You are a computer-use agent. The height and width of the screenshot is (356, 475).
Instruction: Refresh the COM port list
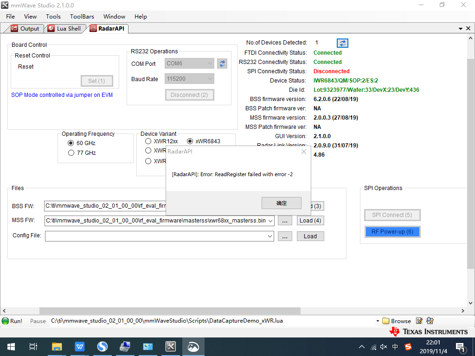click(222, 64)
